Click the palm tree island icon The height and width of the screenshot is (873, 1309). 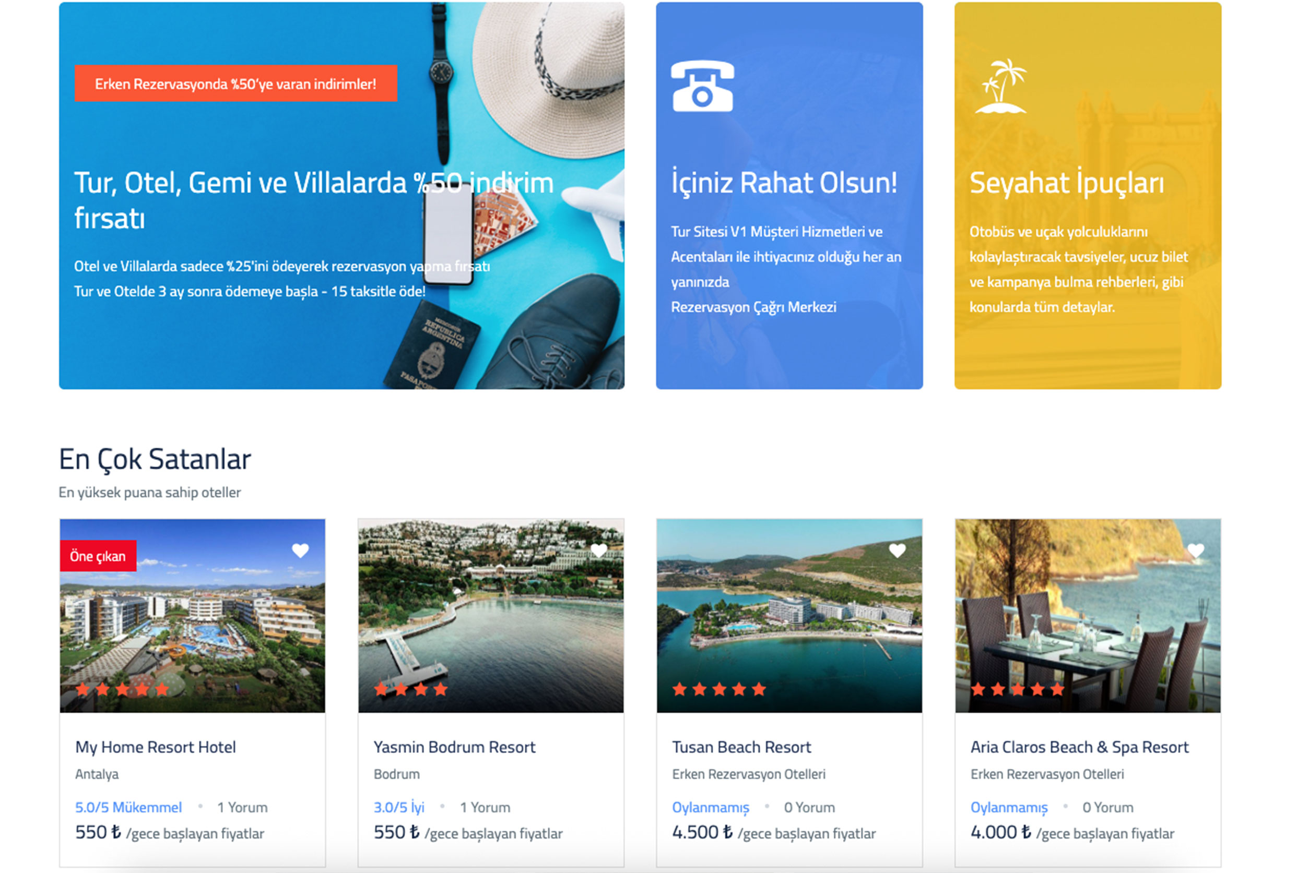pyautogui.click(x=1001, y=86)
